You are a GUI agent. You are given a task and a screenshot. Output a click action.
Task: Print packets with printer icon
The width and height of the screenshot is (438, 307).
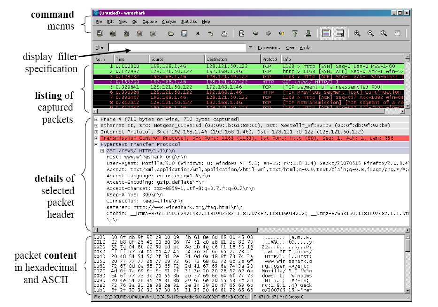point(224,33)
